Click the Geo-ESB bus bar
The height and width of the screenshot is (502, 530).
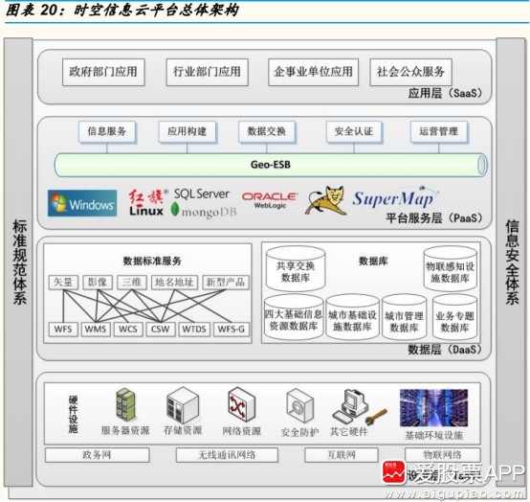pos(271,165)
